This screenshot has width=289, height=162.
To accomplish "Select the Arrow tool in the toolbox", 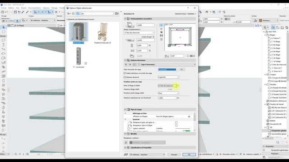I will pyautogui.click(x=4, y=27).
